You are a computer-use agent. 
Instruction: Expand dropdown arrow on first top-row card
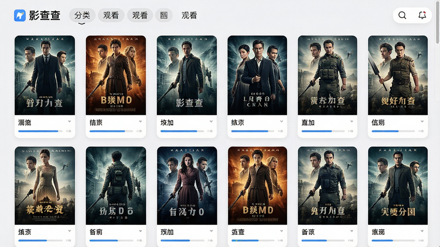pos(69,121)
